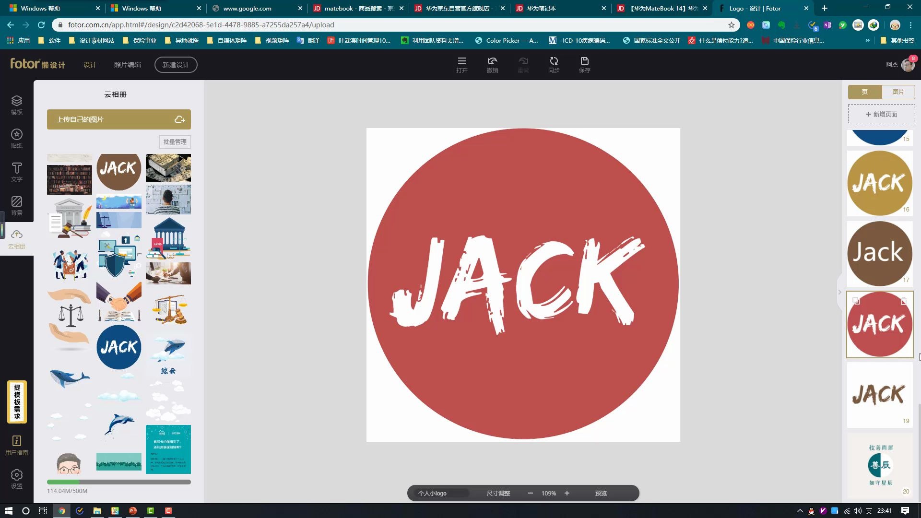Undo with the 撤销 toolbar icon
Image resolution: width=921 pixels, height=518 pixels.
493,65
